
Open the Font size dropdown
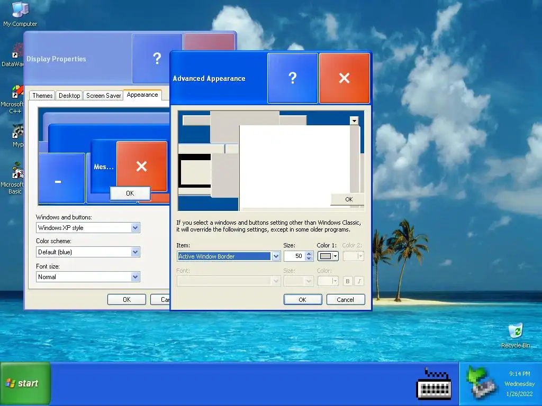135,277
